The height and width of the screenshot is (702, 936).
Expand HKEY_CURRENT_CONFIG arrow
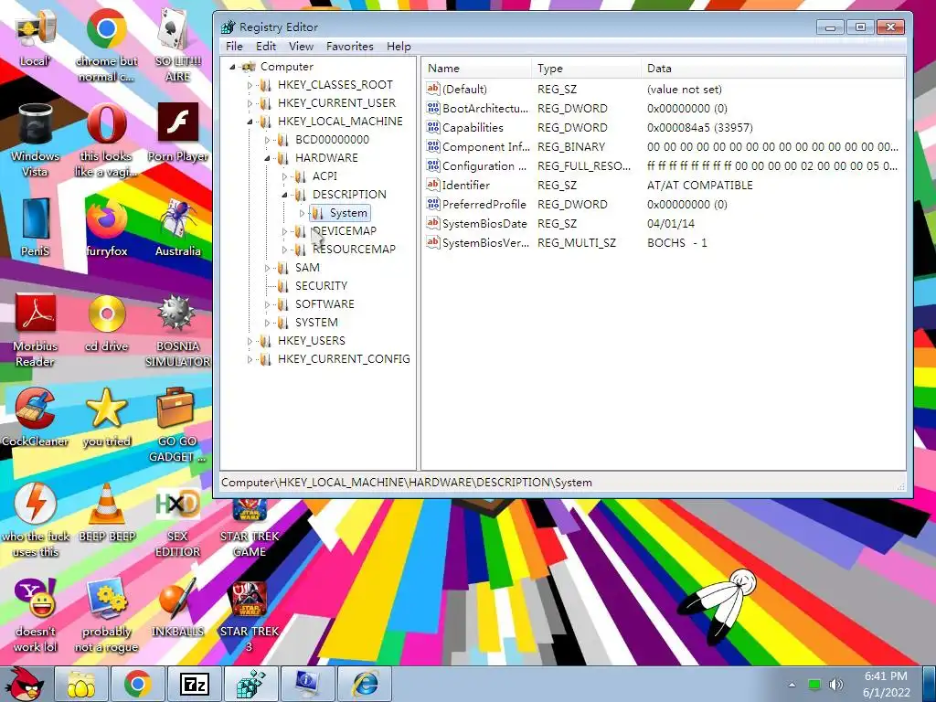[x=250, y=359]
